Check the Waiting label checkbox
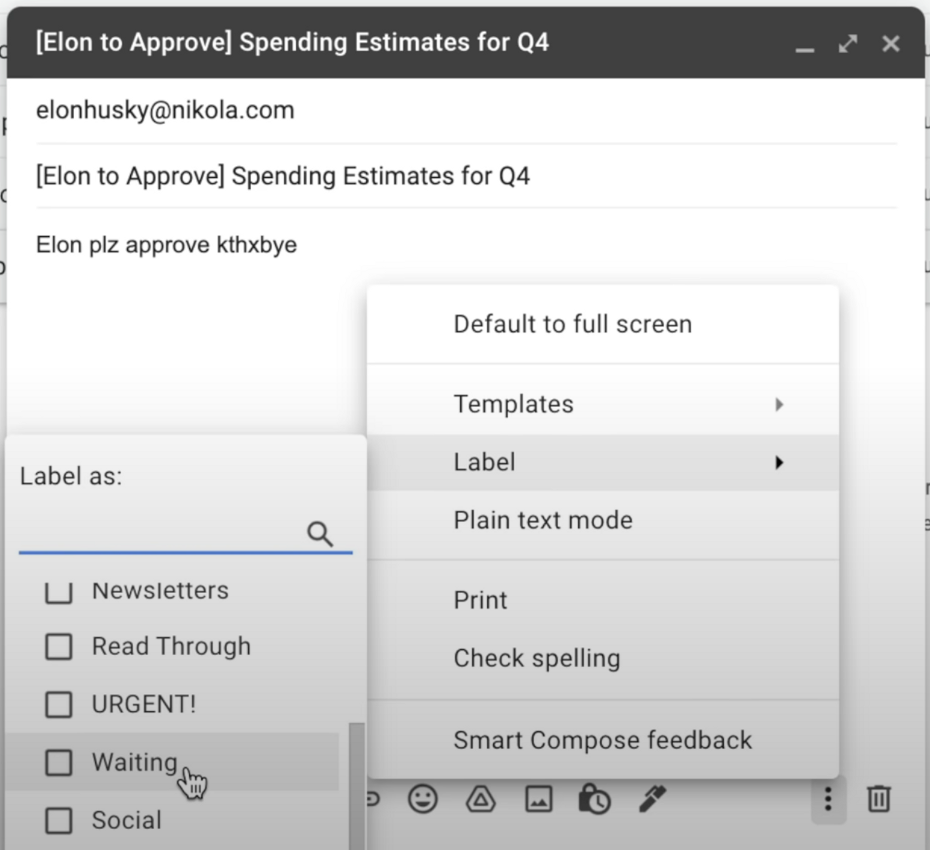 [59, 763]
